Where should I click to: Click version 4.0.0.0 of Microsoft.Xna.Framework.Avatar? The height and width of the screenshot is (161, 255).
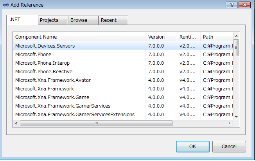coord(156,80)
